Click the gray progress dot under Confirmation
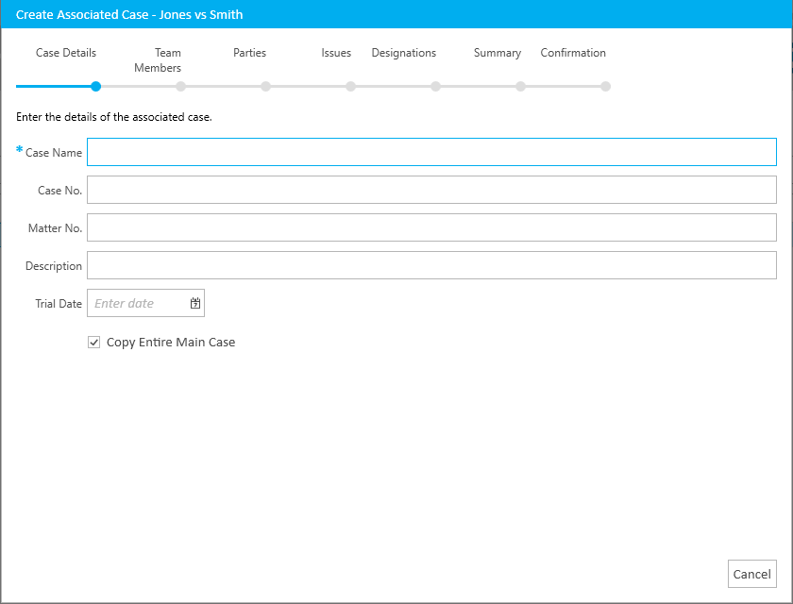793x604 pixels. click(605, 87)
